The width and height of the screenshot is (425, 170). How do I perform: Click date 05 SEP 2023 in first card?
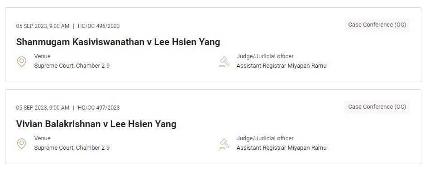[32, 26]
